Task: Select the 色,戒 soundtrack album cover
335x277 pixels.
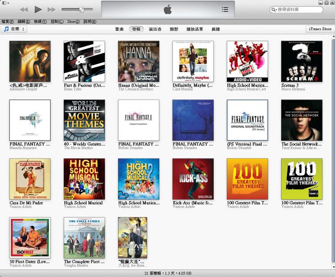Action: point(30,62)
